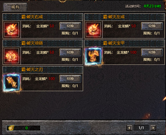Select the 霸·破灭项链 necklace icon
The width and height of the screenshot is (166, 135).
click(x=11, y=56)
